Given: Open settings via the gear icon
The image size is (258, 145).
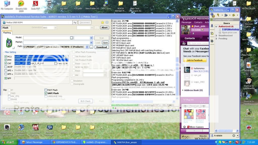Looking at the screenshot, I should pyautogui.click(x=107, y=22).
